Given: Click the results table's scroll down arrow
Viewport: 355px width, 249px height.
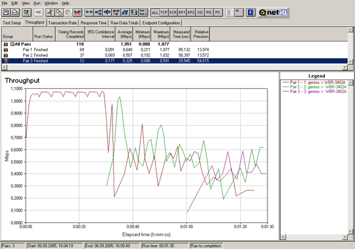Looking at the screenshot, I should (350, 62).
